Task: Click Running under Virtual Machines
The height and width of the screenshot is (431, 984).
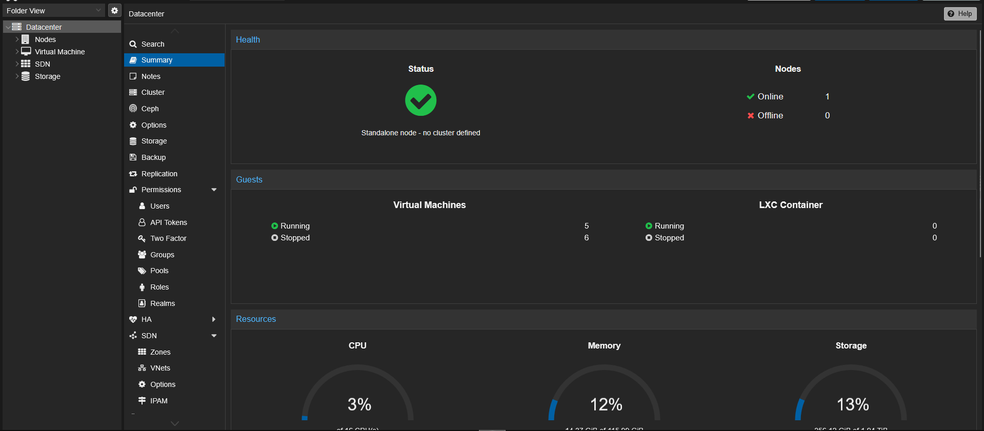Action: pos(295,226)
